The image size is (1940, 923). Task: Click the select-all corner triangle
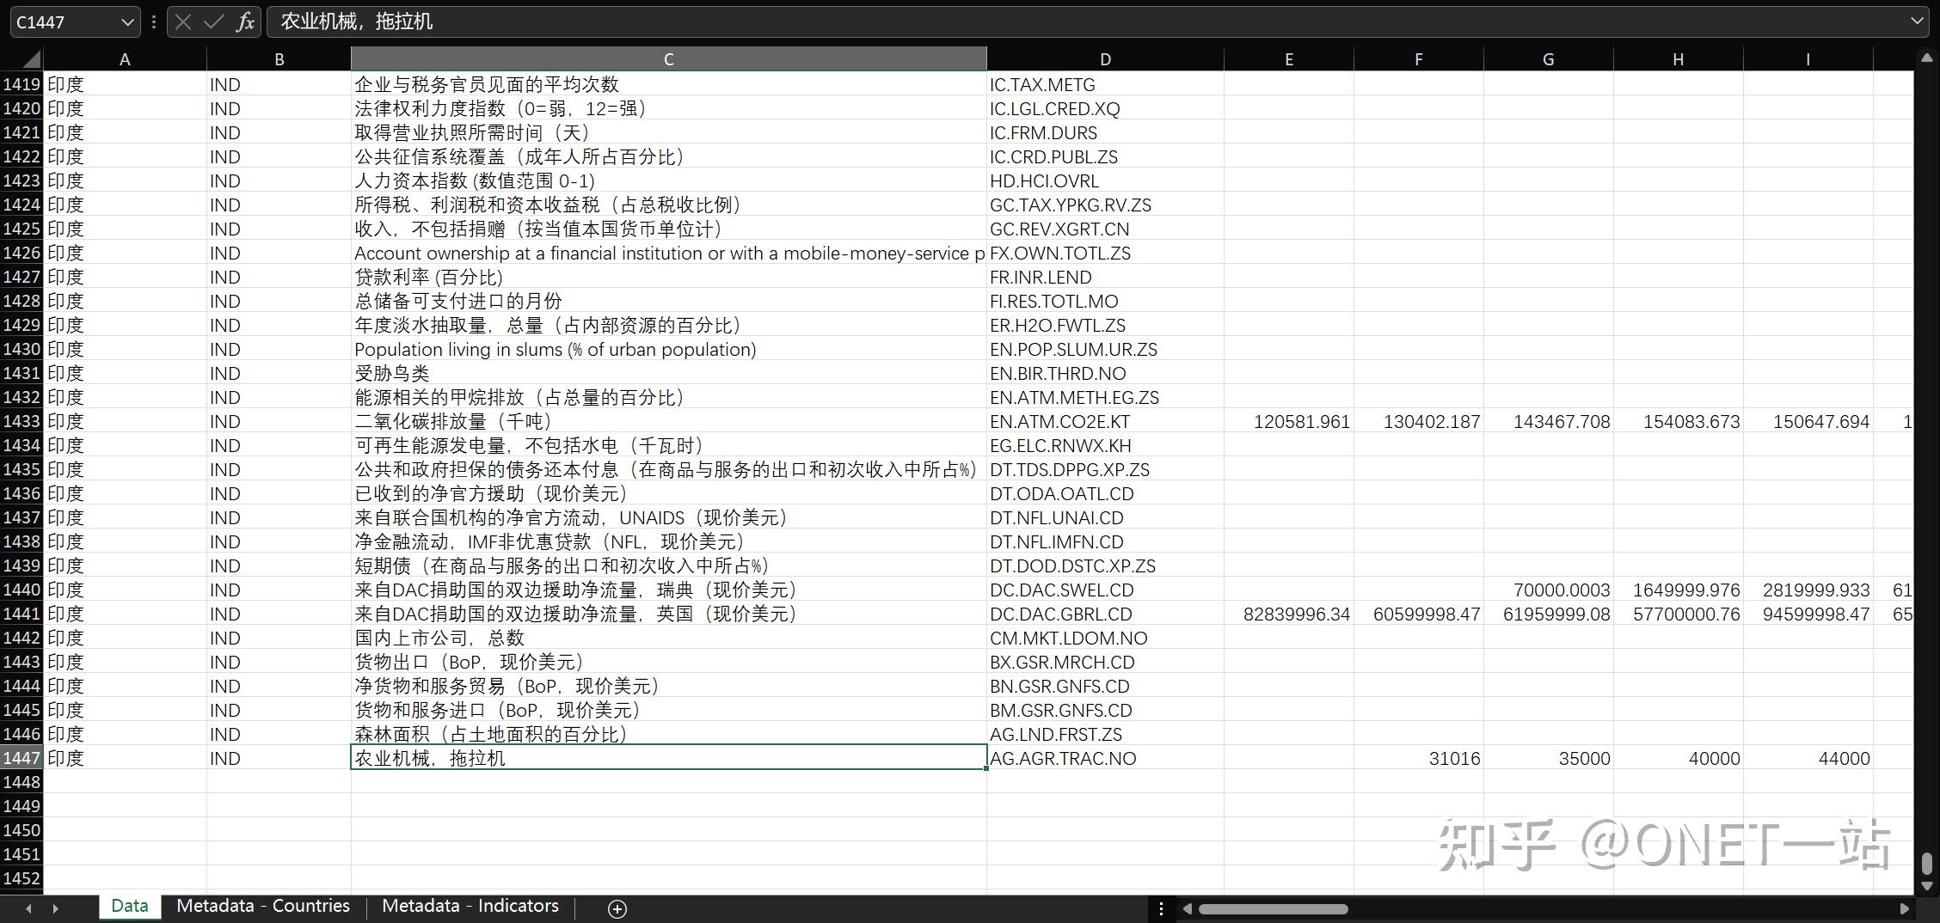pos(31,59)
